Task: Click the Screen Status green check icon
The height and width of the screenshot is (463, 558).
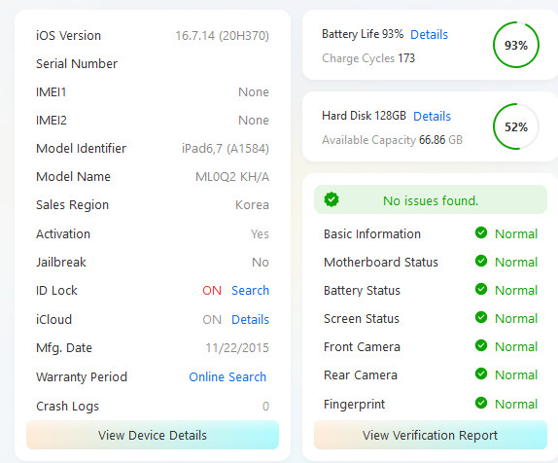Action: [x=481, y=317]
